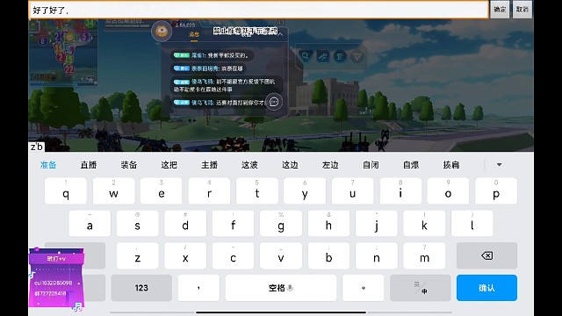Select candidate word 左边
The width and height of the screenshot is (562, 316).
click(x=330, y=165)
